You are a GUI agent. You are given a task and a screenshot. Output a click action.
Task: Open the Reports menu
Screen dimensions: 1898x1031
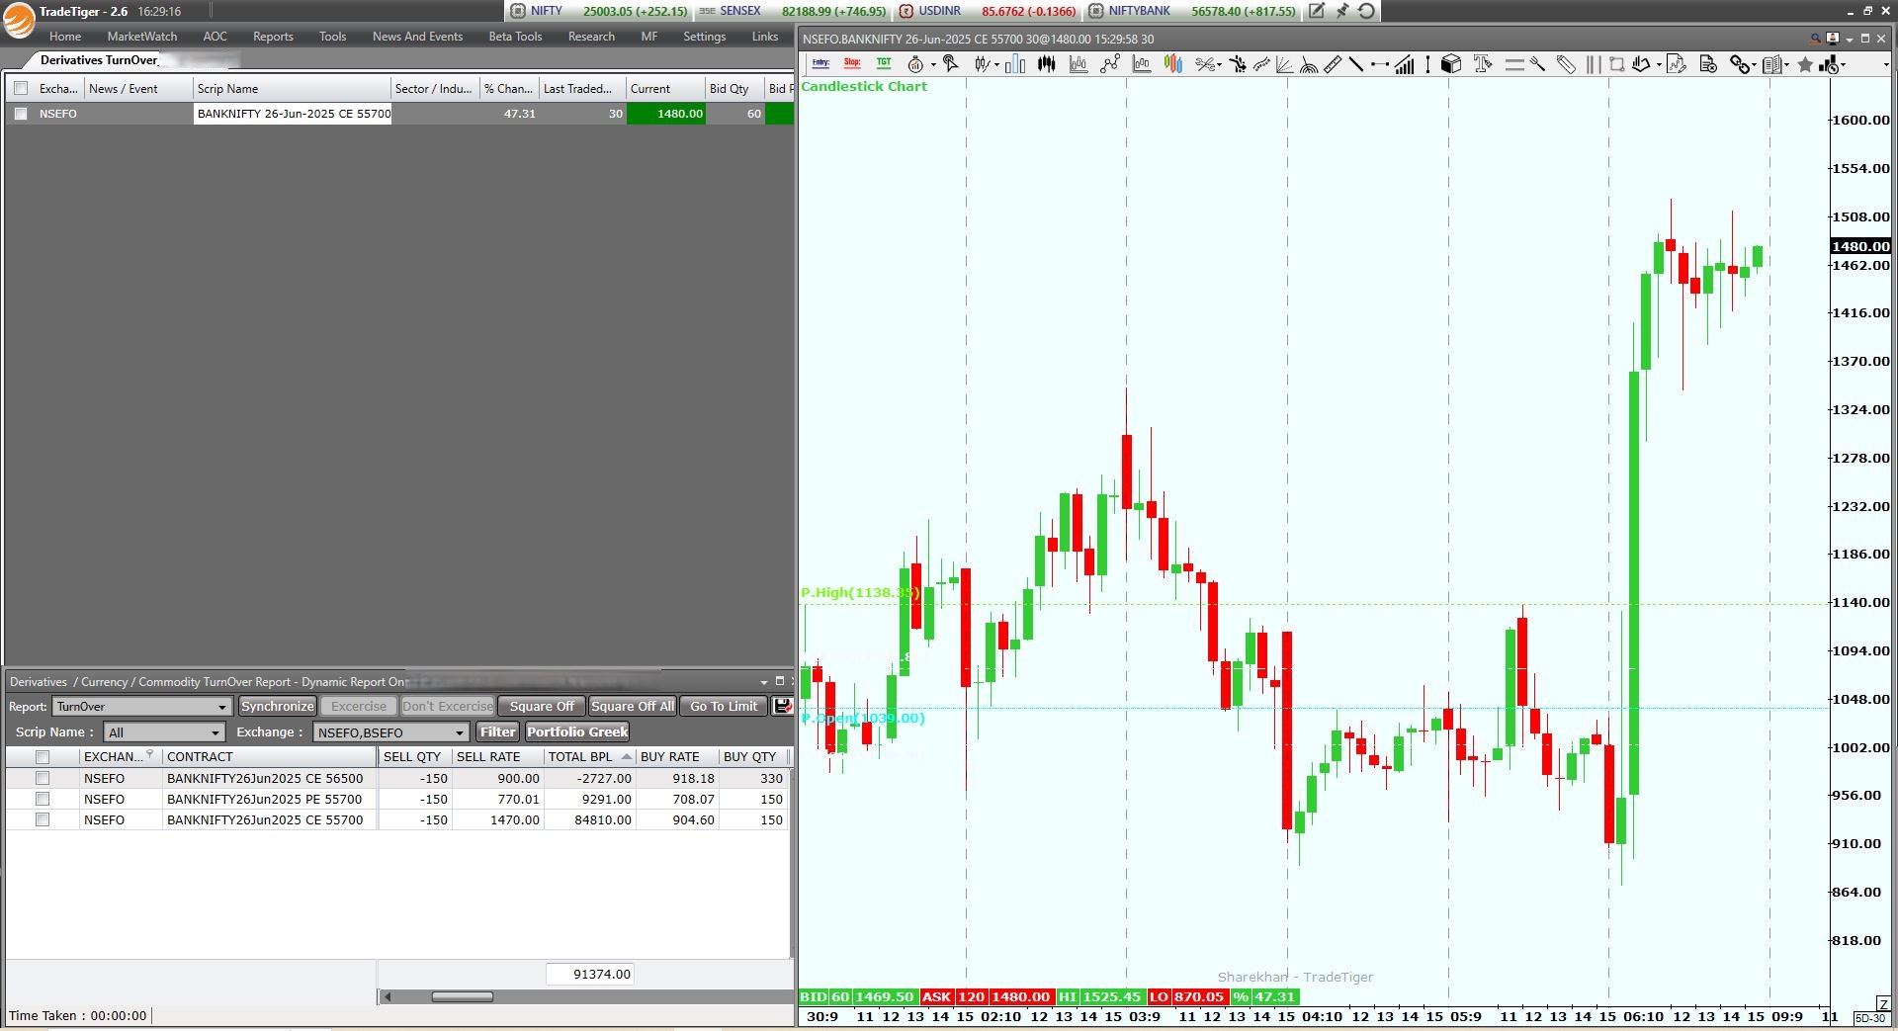tap(273, 37)
